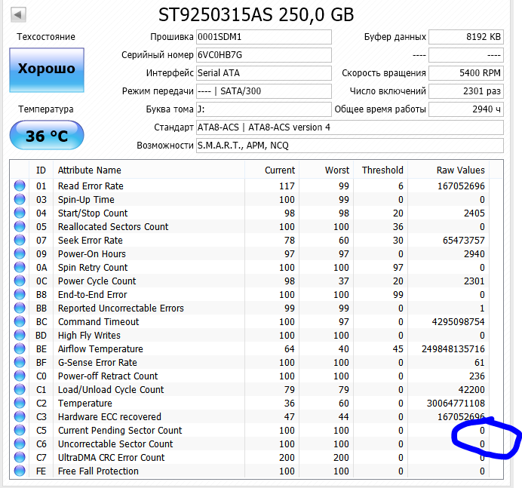The width and height of the screenshot is (522, 488).
Task: Click the firmware field 0001SDM1
Action: 264,37
